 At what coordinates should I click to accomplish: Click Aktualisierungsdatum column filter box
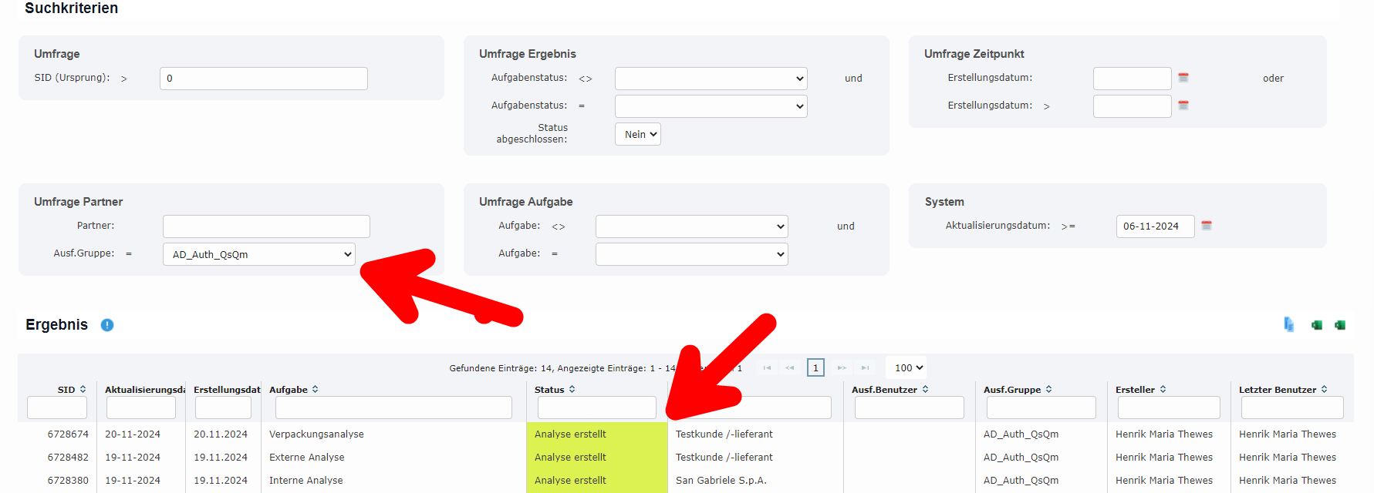(141, 407)
